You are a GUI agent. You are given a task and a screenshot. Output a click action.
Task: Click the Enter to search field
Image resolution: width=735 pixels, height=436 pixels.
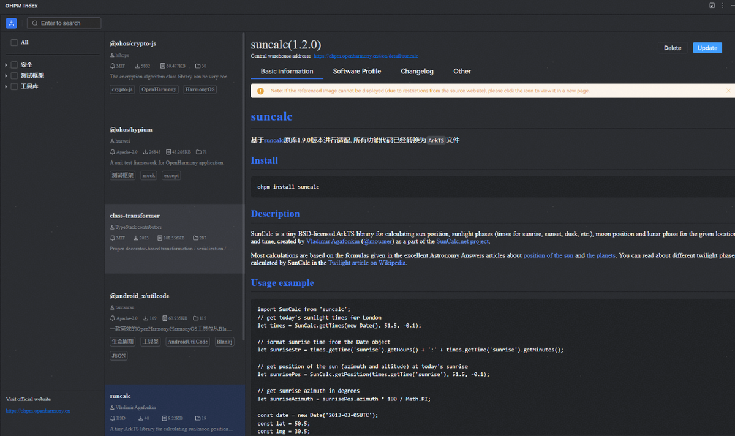(x=67, y=23)
